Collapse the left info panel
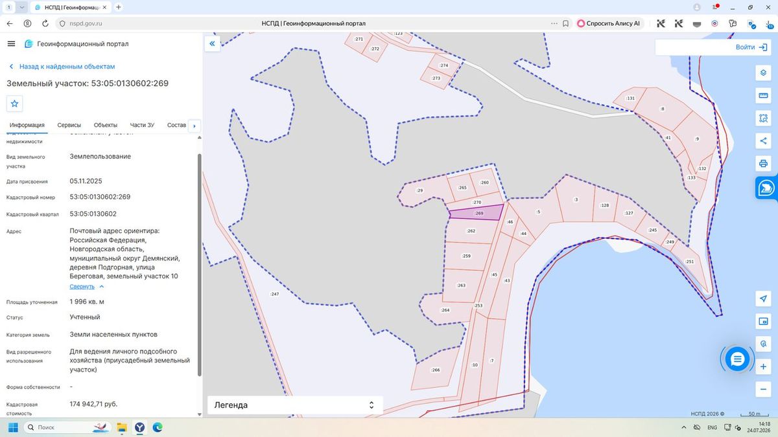Screen dimensions: 778x437 pyautogui.click(x=212, y=43)
